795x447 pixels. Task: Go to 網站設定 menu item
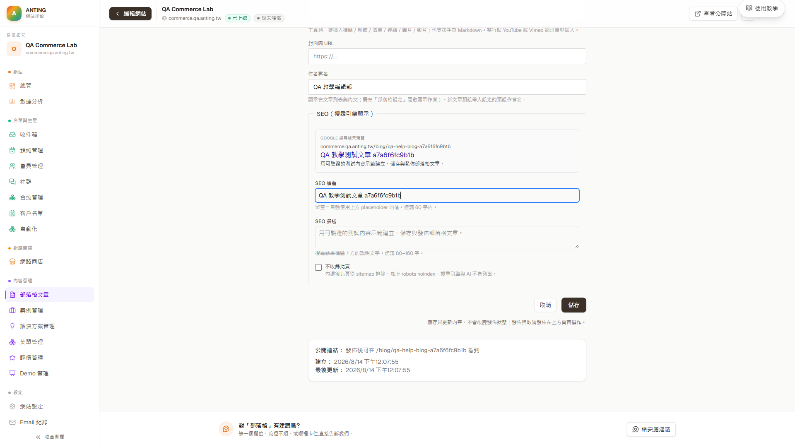tap(50, 406)
